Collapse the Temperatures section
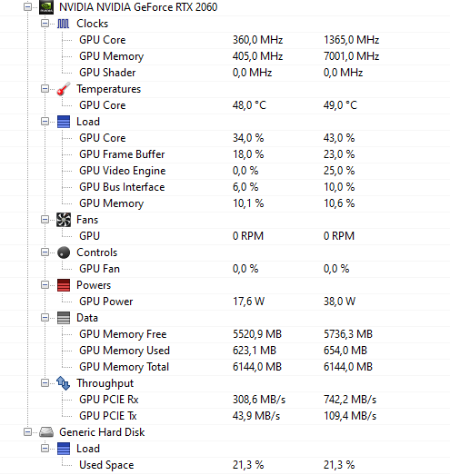The image size is (450, 475). (x=45, y=89)
